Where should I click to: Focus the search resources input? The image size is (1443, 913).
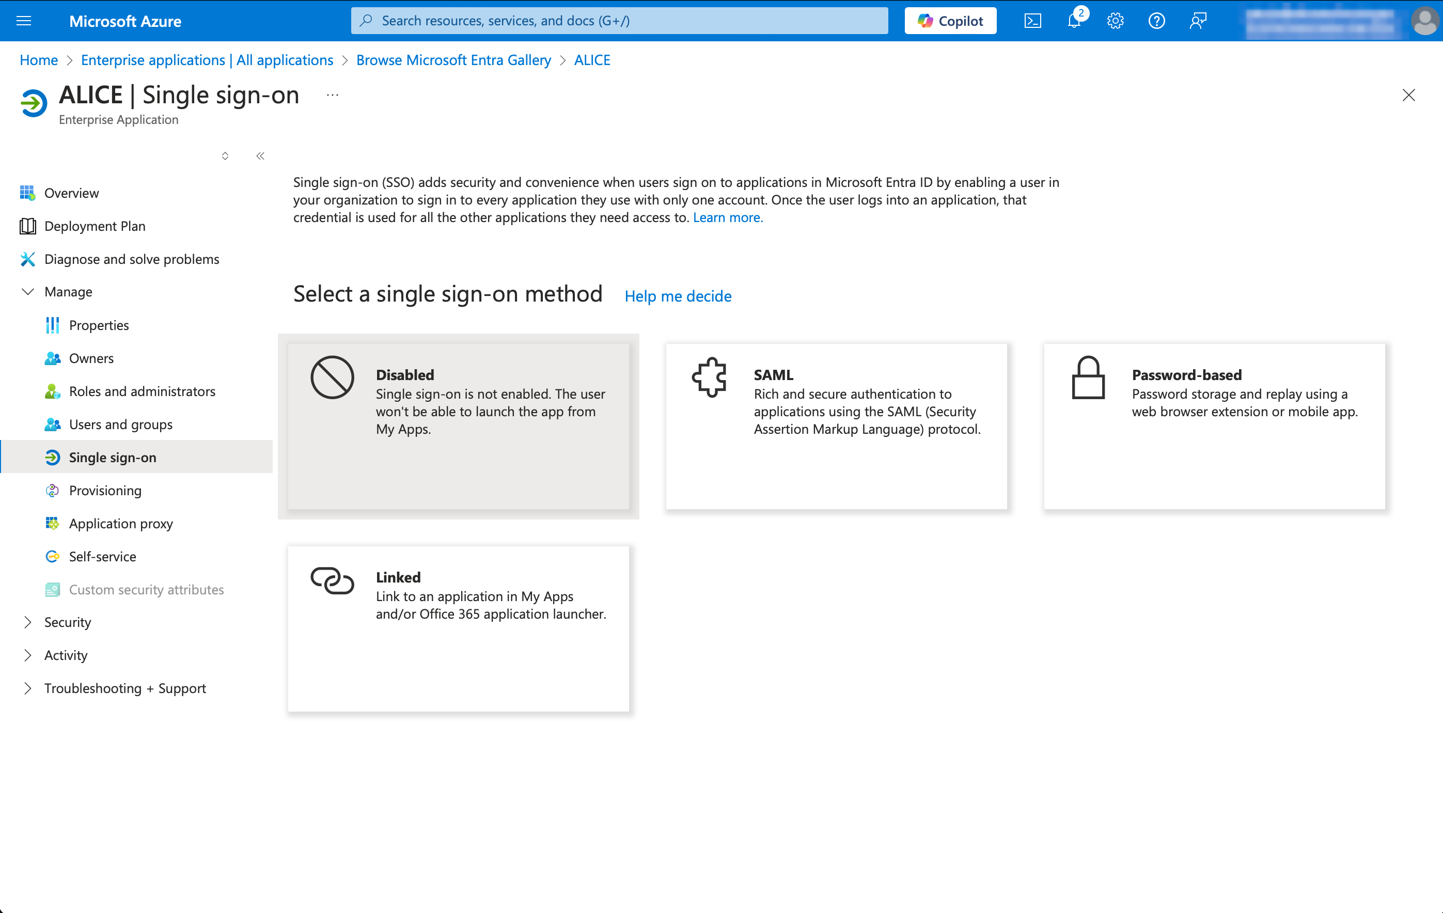[620, 21]
